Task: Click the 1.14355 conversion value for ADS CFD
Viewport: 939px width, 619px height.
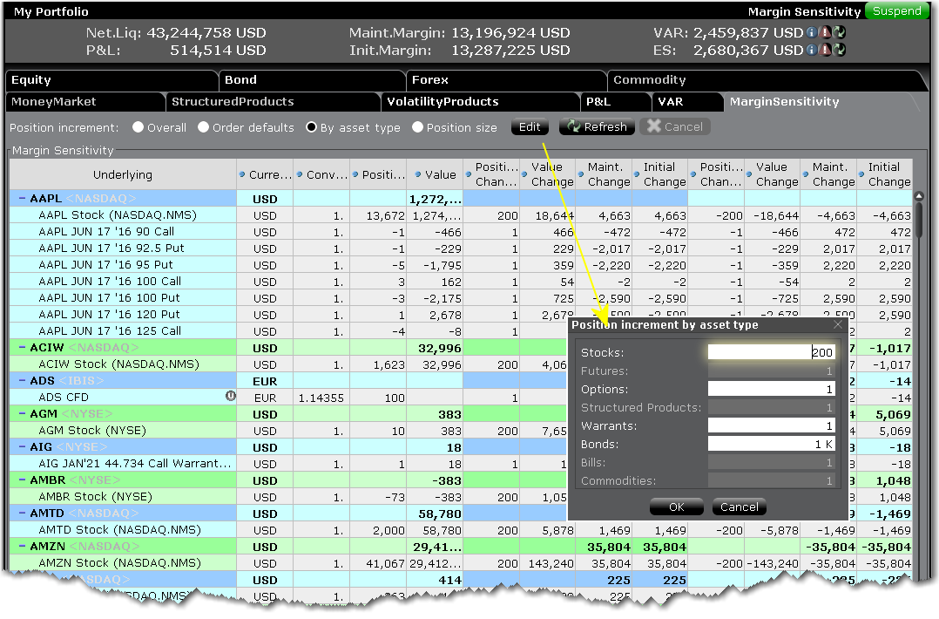Action: click(321, 398)
